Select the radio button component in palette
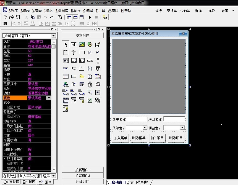The height and width of the screenshot is (185, 238). 98,53
